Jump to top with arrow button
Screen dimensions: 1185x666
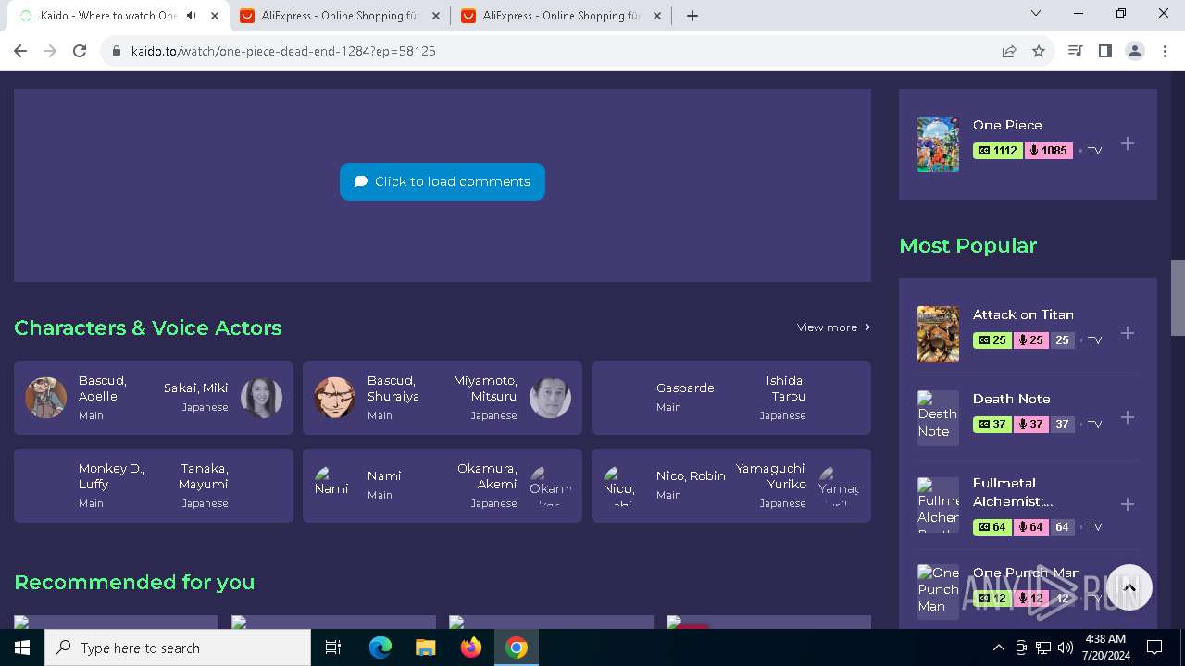(1129, 587)
